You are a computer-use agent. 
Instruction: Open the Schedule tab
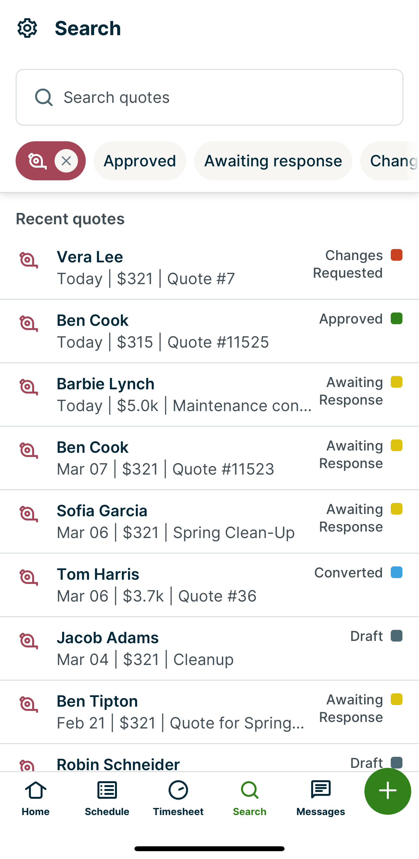(x=107, y=797)
